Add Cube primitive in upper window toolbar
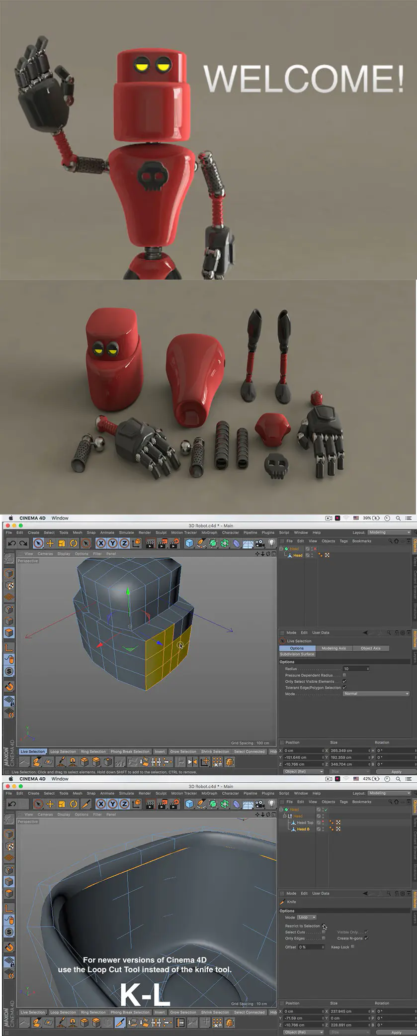 pyautogui.click(x=189, y=543)
